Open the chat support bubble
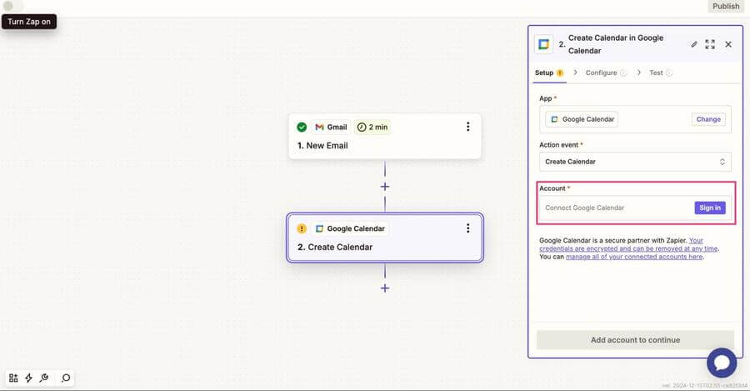The height and width of the screenshot is (391, 750). (x=722, y=363)
